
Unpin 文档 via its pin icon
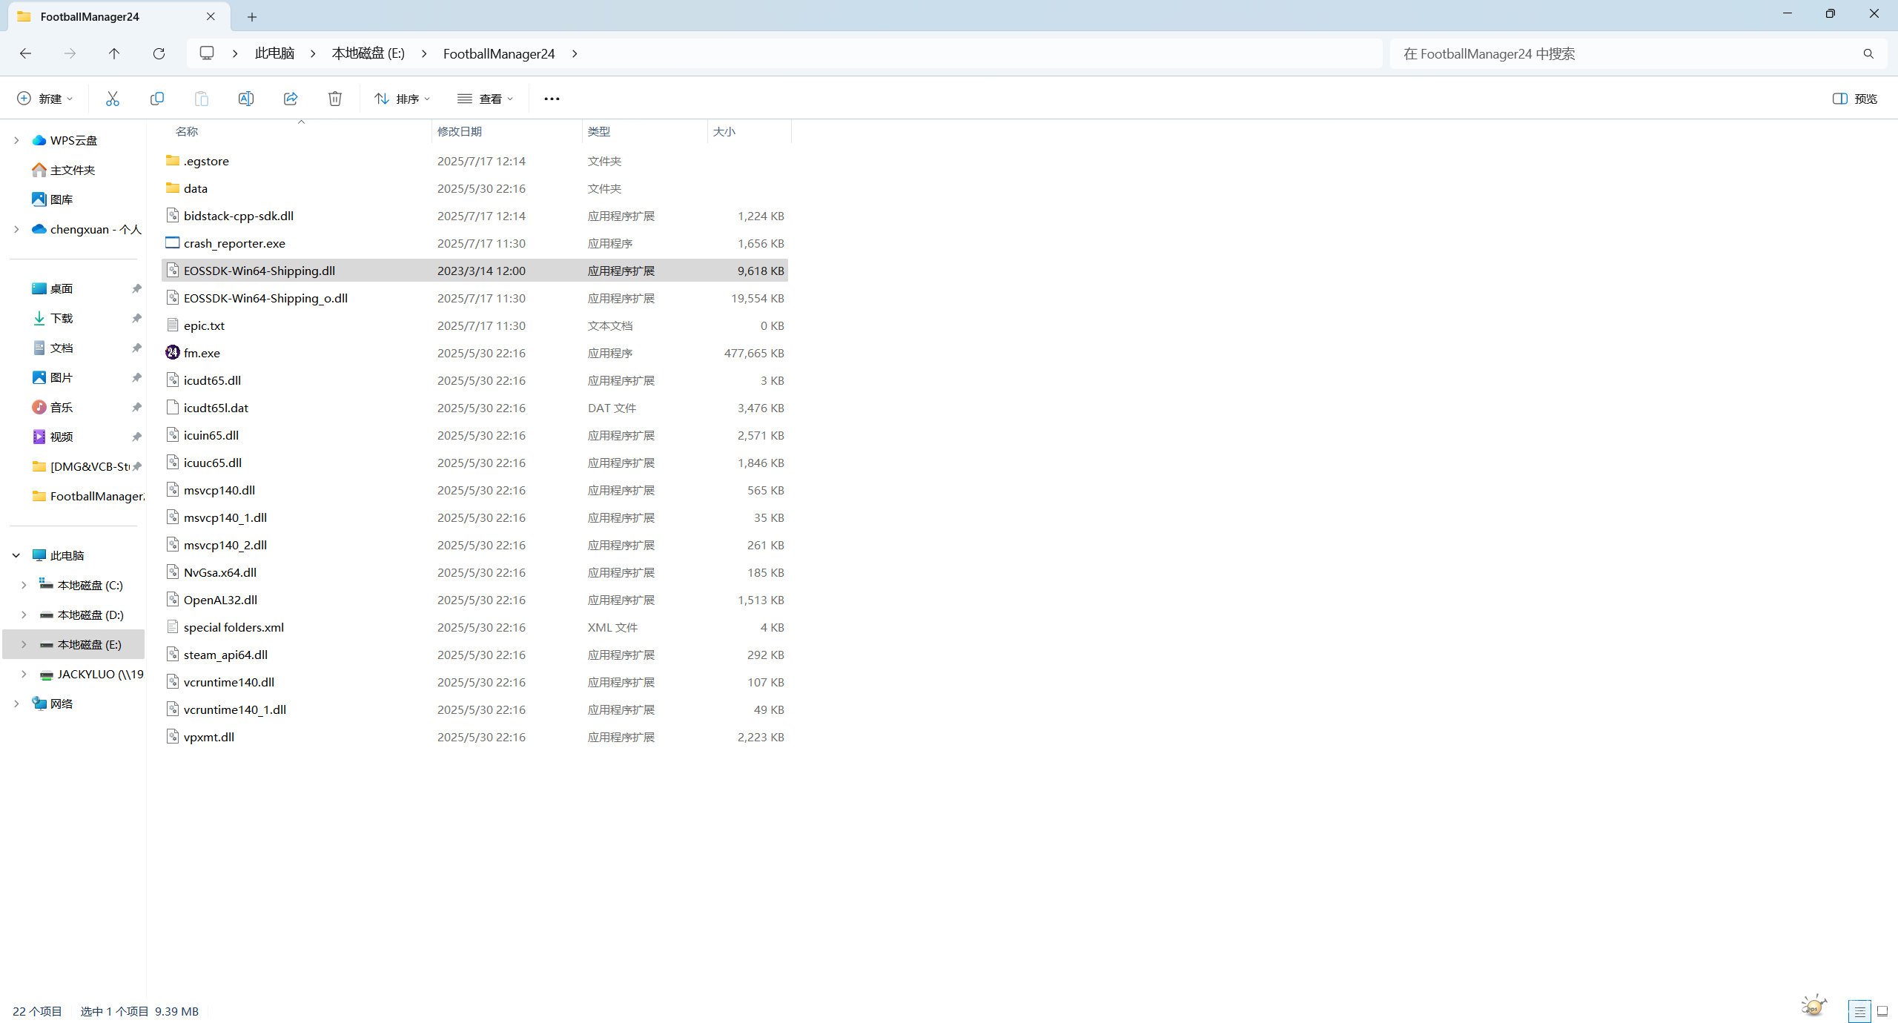pyautogui.click(x=136, y=348)
